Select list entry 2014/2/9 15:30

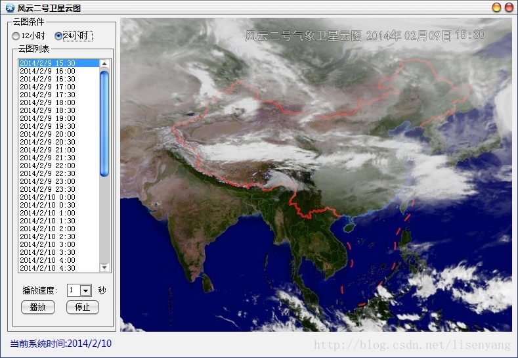pyautogui.click(x=59, y=63)
